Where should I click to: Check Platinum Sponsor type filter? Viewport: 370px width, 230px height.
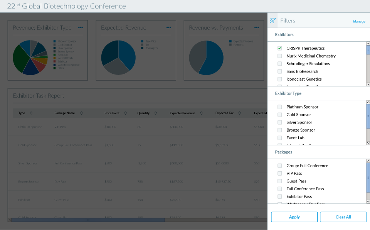(x=280, y=107)
